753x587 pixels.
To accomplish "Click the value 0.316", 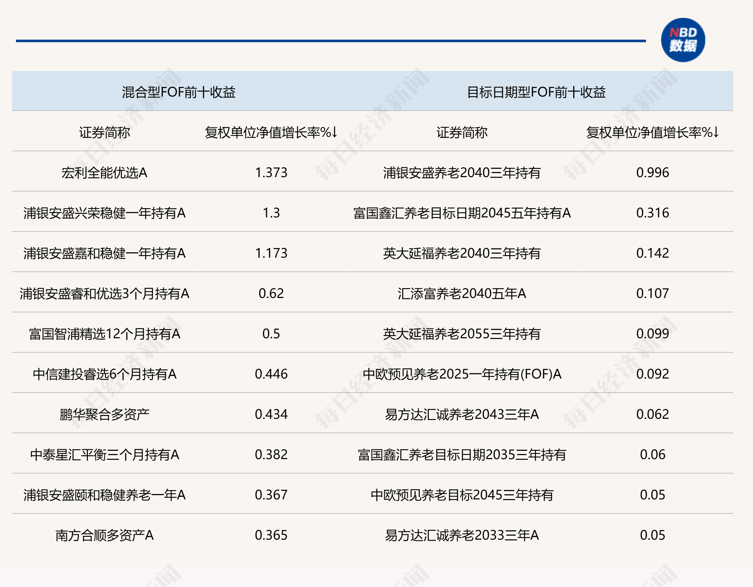I will click(x=652, y=213).
